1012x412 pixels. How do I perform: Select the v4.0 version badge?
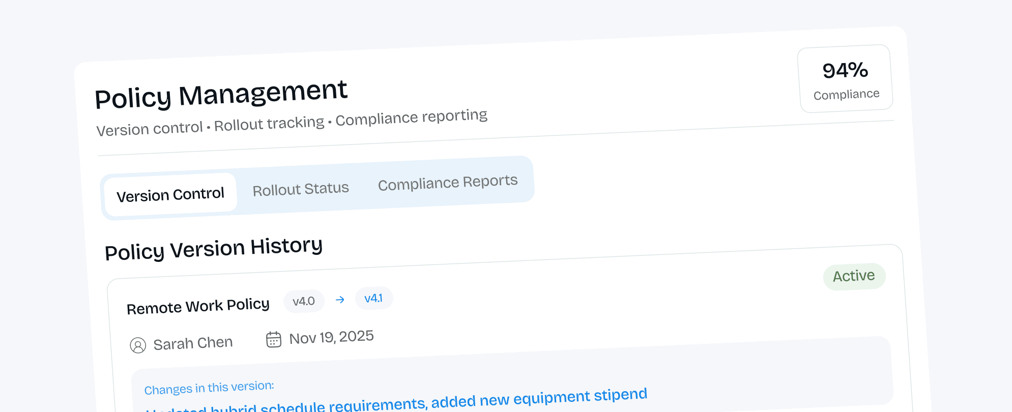tap(304, 301)
